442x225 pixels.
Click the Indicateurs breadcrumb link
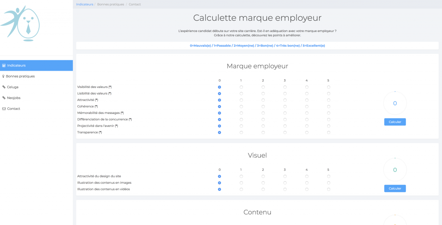[x=84, y=4]
